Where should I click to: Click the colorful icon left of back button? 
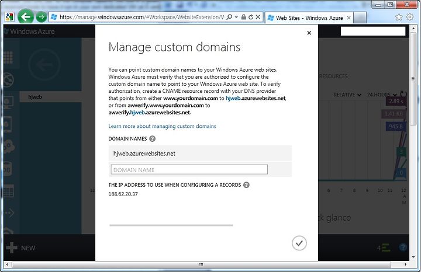click(x=9, y=17)
